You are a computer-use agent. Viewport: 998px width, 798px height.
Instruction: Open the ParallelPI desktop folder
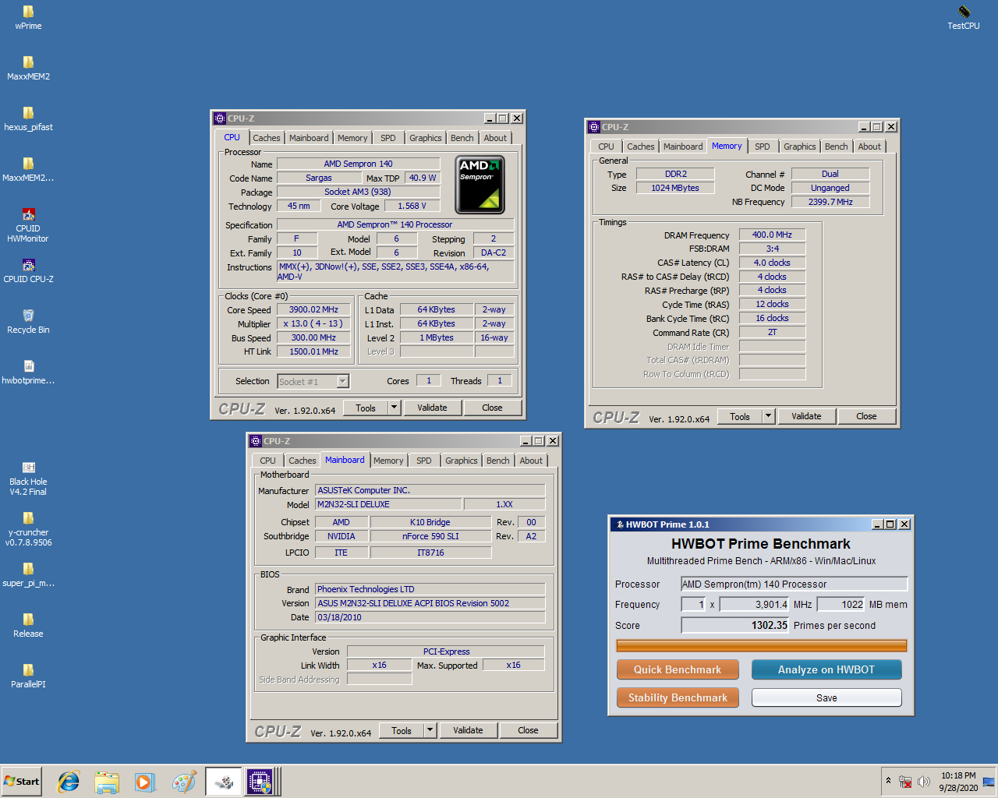click(x=28, y=676)
